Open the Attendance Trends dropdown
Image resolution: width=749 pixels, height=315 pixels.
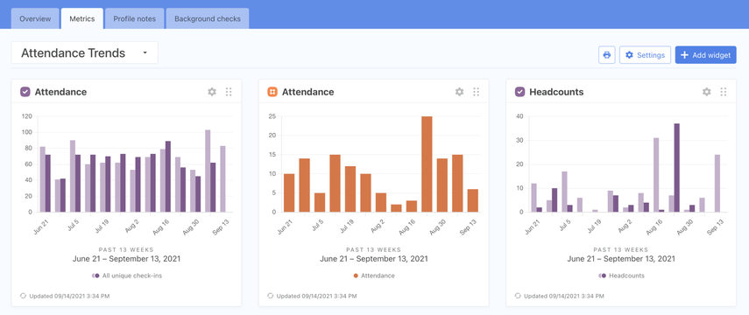coord(85,53)
